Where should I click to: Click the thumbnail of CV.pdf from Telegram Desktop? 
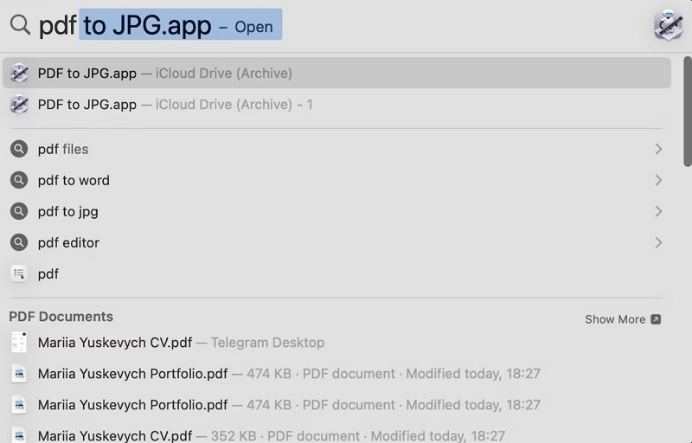19,343
